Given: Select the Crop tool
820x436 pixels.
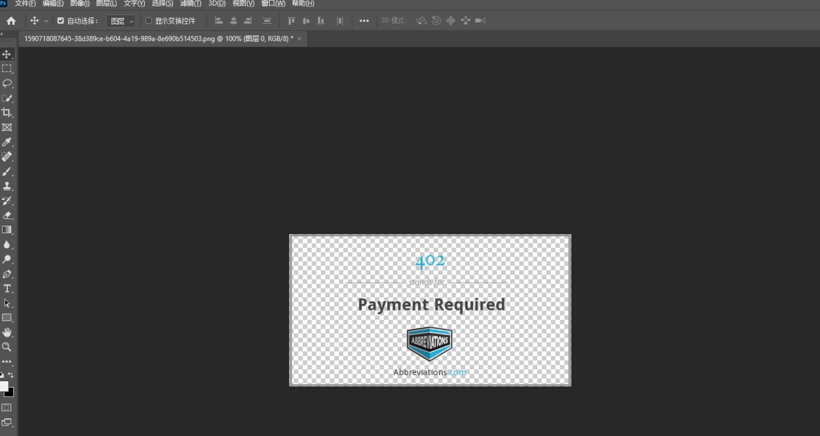Looking at the screenshot, I should 7,113.
